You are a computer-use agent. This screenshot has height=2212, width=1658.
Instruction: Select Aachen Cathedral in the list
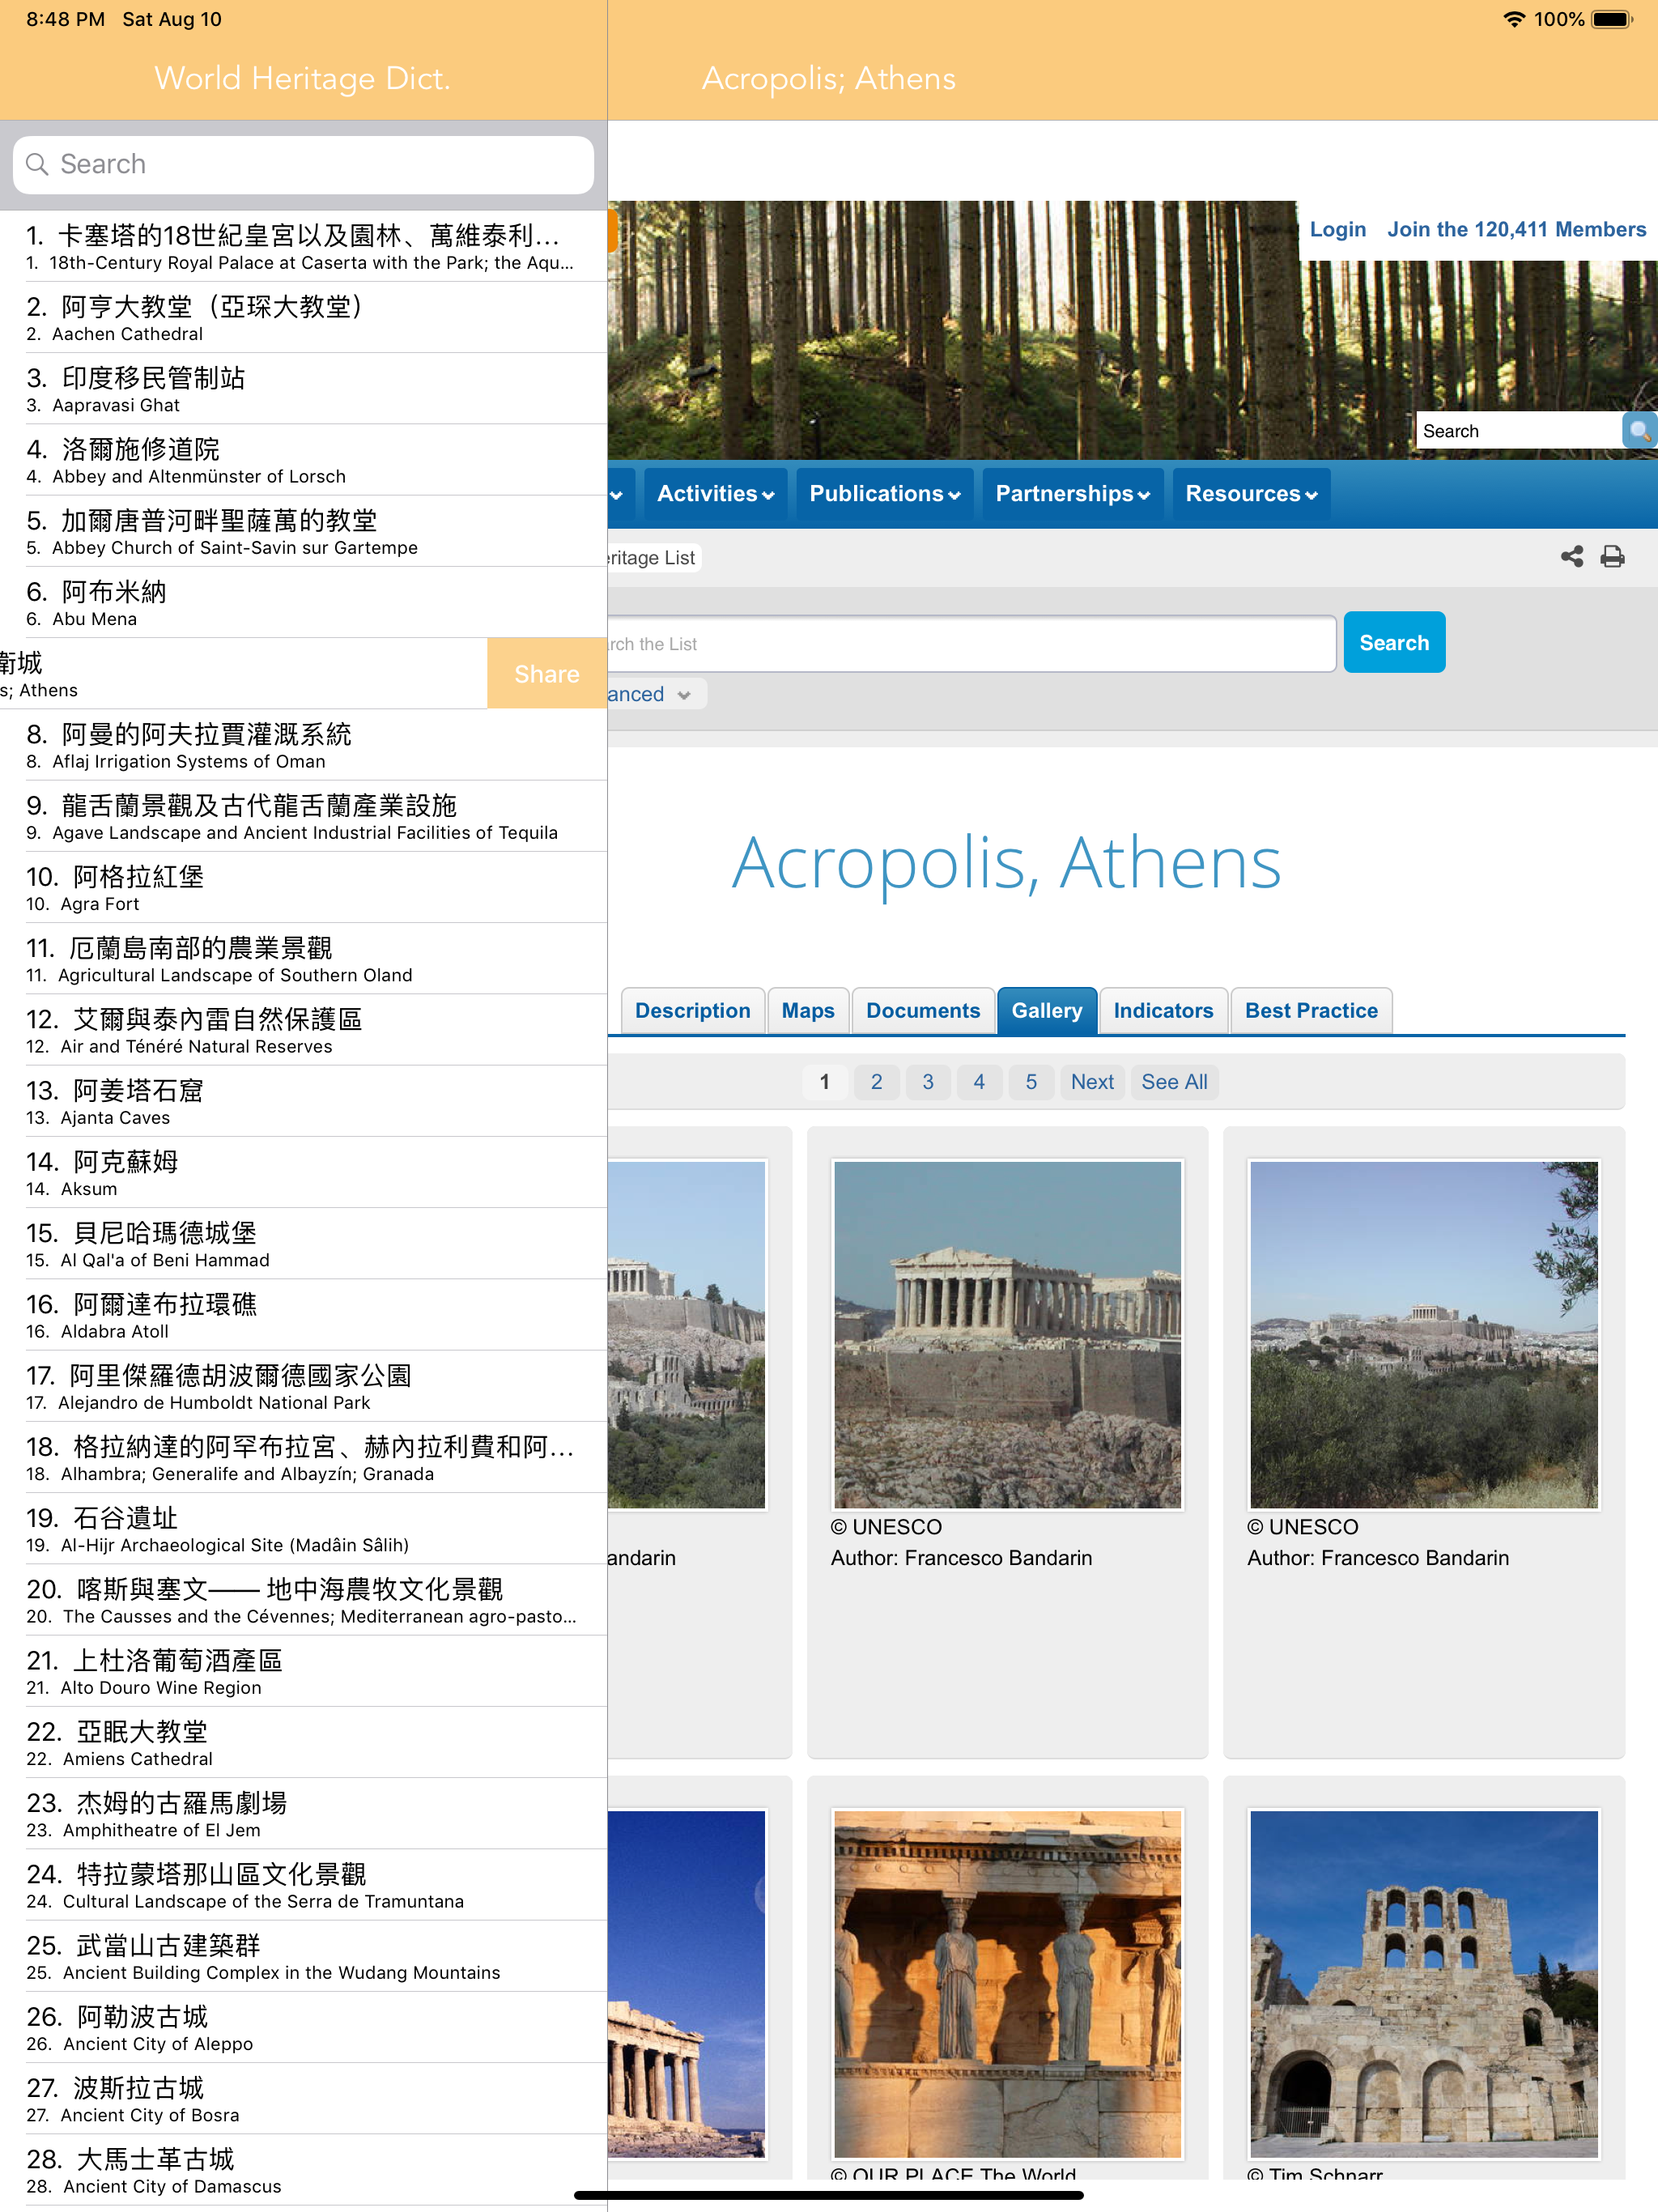coord(303,318)
